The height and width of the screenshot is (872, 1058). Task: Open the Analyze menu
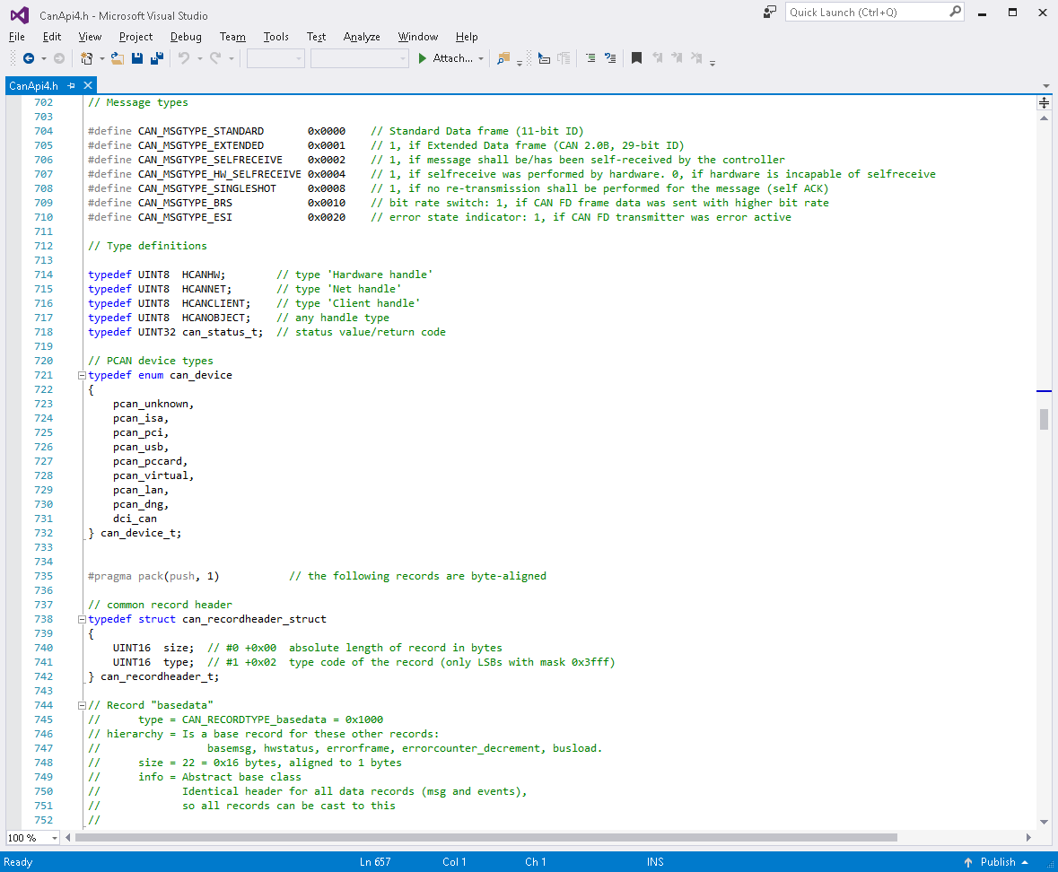[362, 37]
